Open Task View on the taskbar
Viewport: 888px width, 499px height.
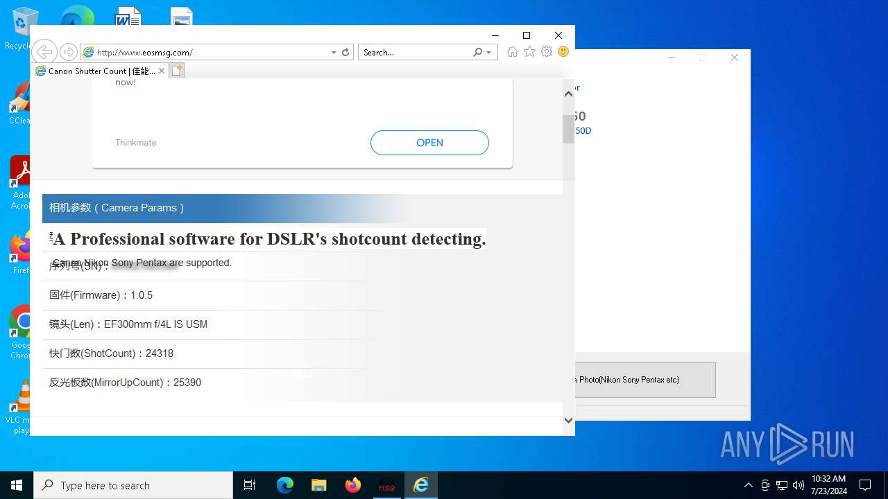click(250, 485)
